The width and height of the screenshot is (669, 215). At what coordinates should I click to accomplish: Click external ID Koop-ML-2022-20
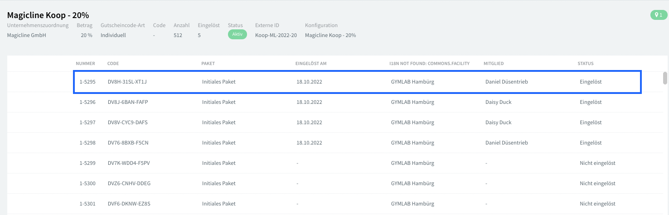tap(276, 35)
